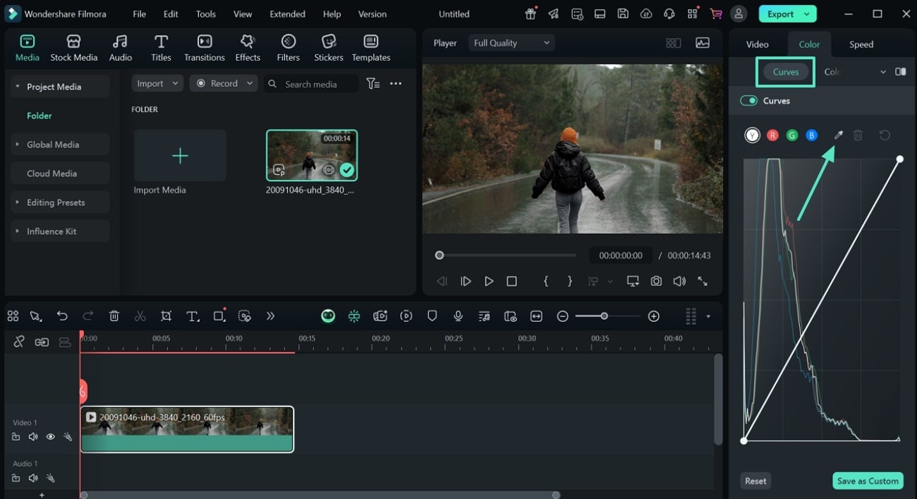The image size is (917, 499).
Task: Collapse the Project Media tree
Action: pos(18,87)
